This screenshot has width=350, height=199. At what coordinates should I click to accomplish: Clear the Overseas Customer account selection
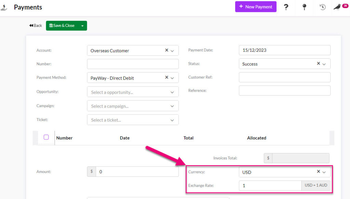click(167, 50)
